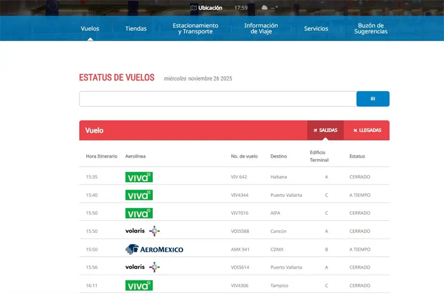Click CERRADO status for VIV4306

[360, 285]
